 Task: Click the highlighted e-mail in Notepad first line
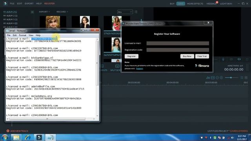(x=44, y=39)
